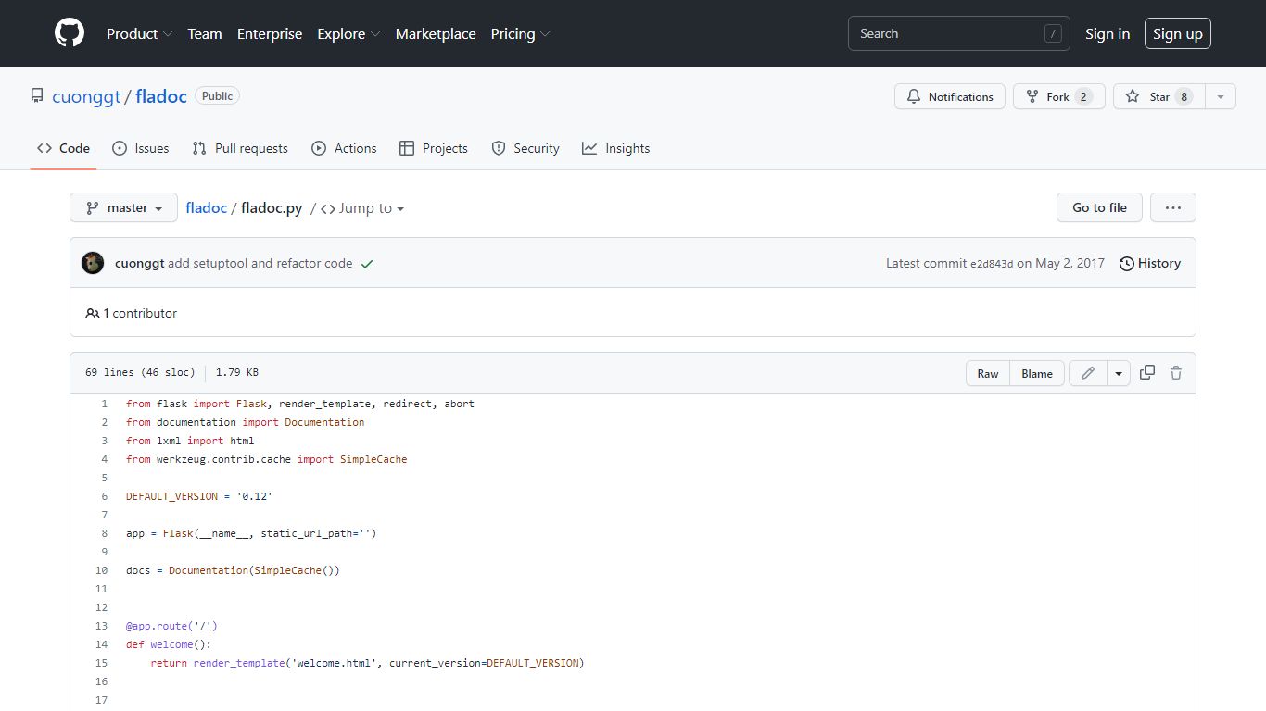Select line number 15
The image size is (1266, 711).
101,663
